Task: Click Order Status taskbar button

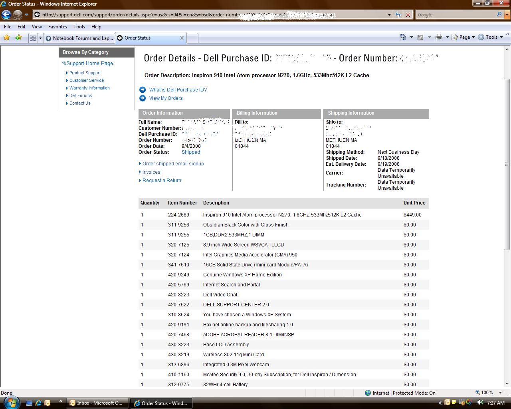Action: click(x=162, y=403)
